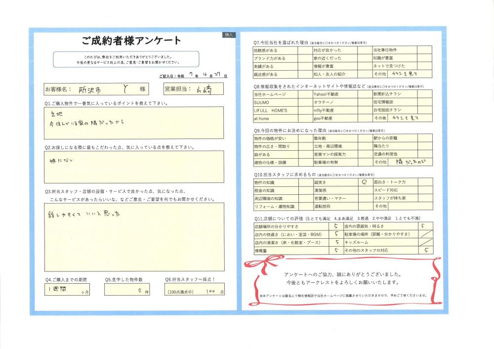Click the rating cell for キッズルーム
This screenshot has height=349, width=494.
tap(425, 243)
